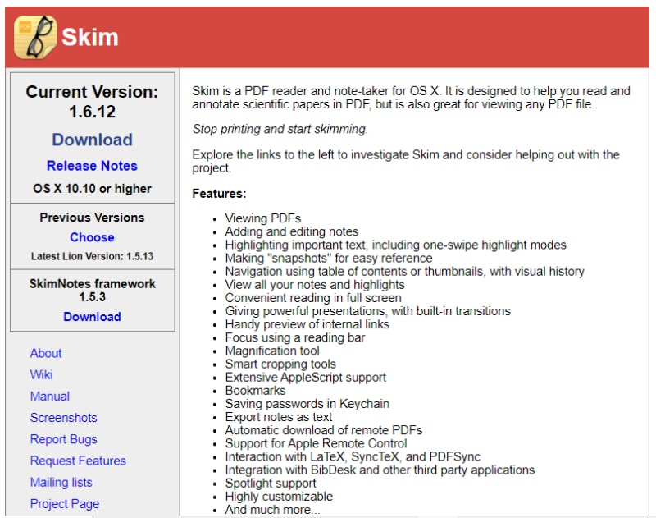Click the "Current Version:" heading

[x=92, y=92]
